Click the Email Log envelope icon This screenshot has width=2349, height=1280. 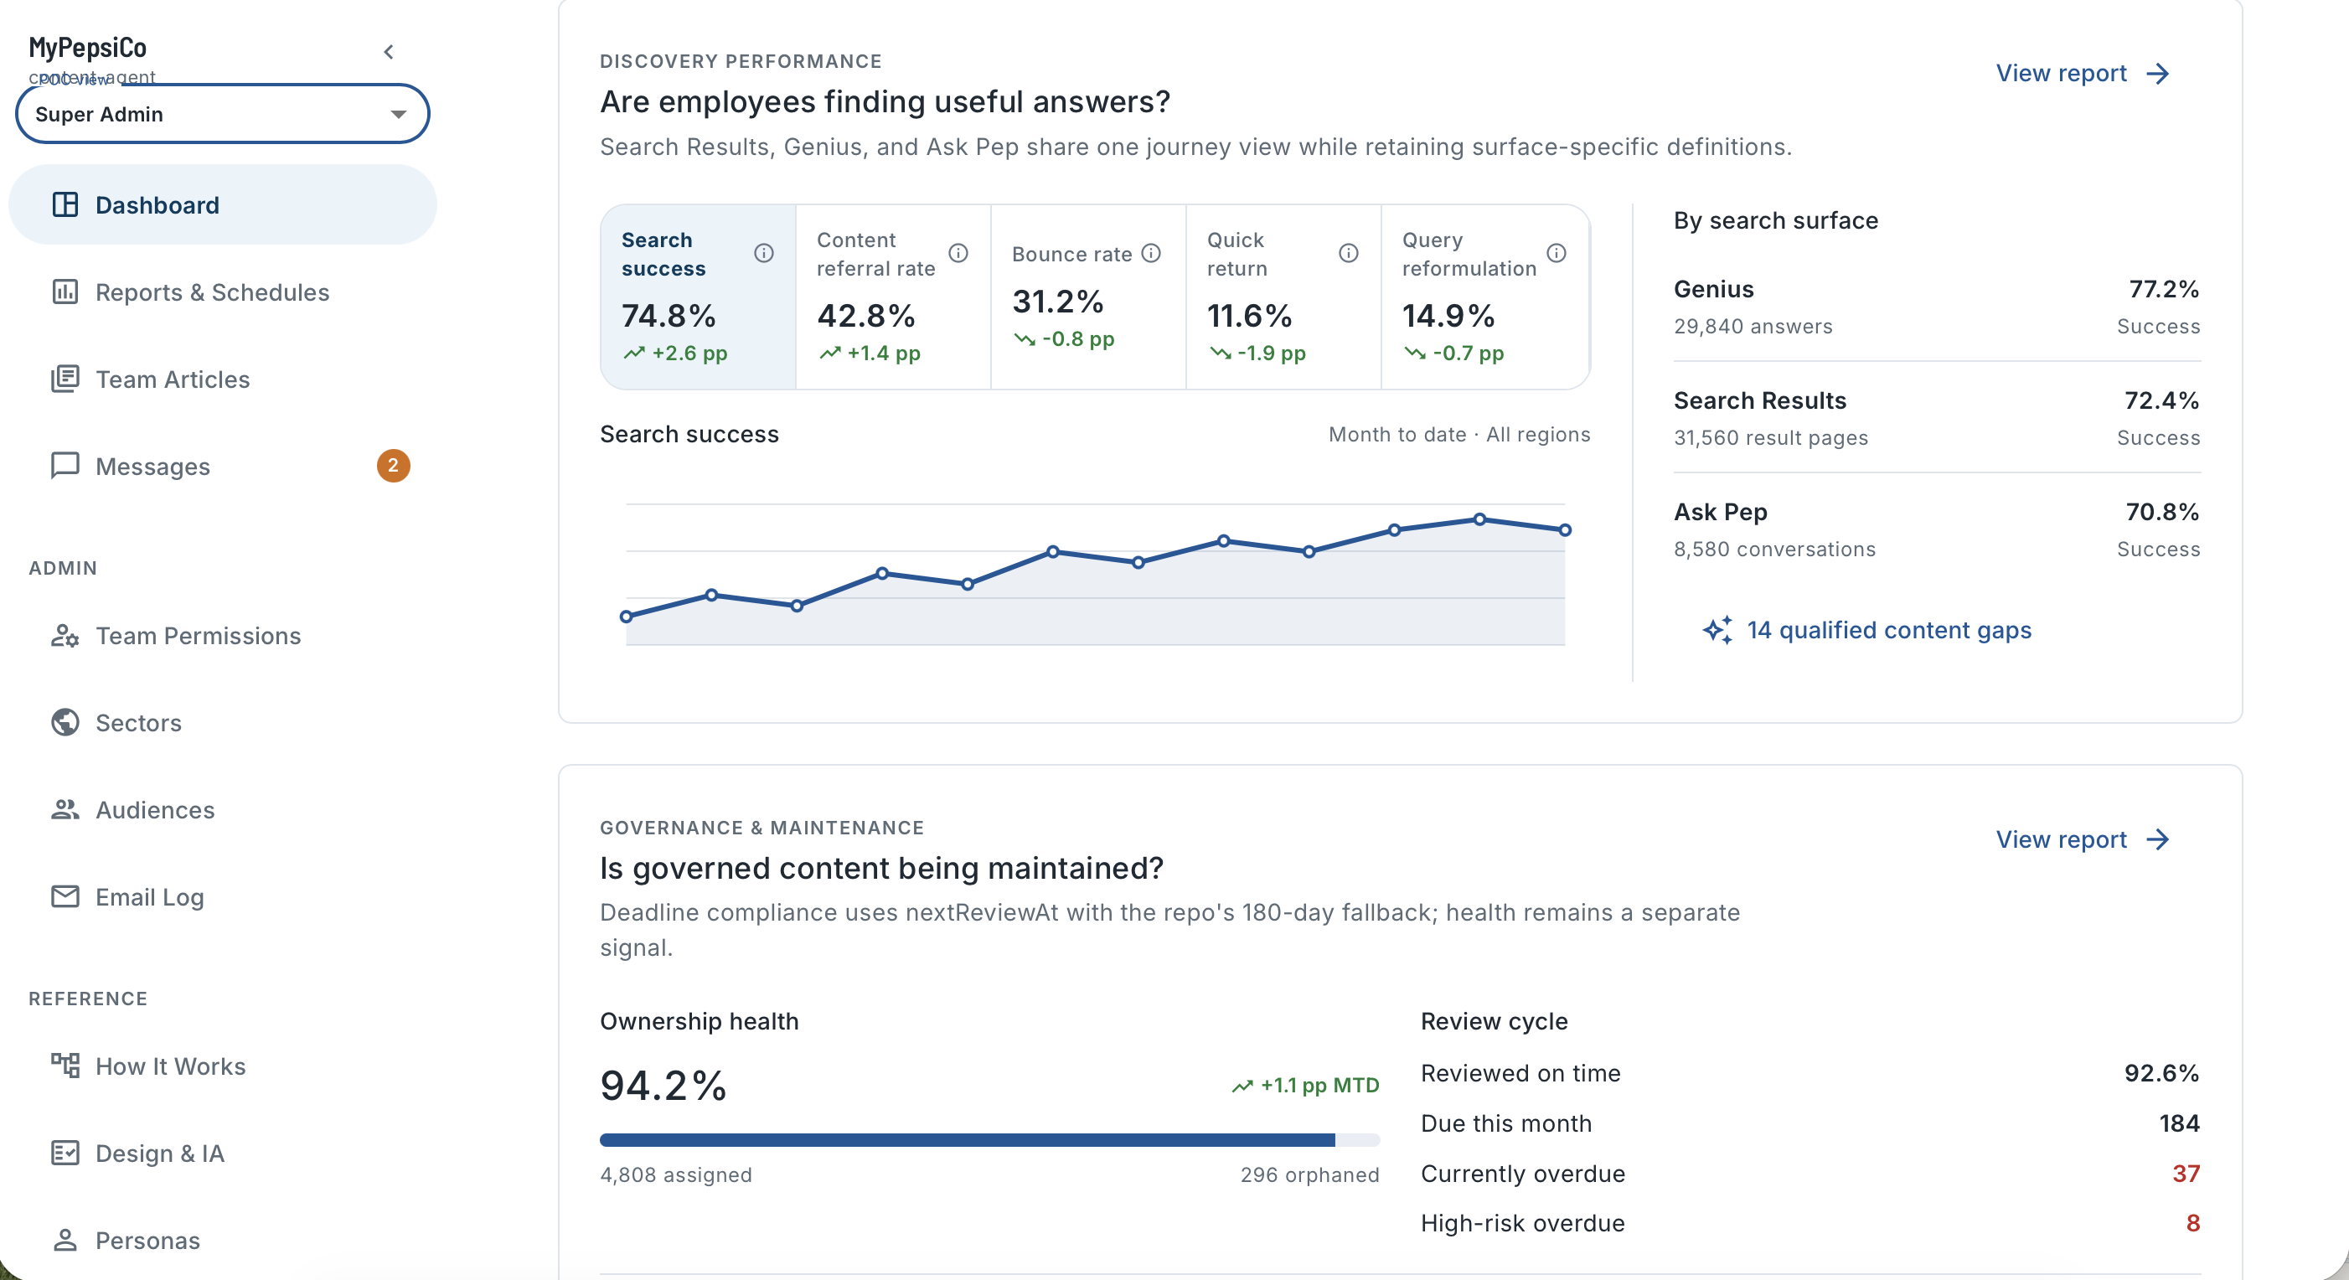[65, 896]
